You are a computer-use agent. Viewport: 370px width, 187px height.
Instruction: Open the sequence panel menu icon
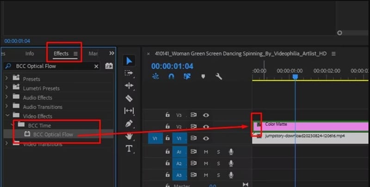coord(333,54)
